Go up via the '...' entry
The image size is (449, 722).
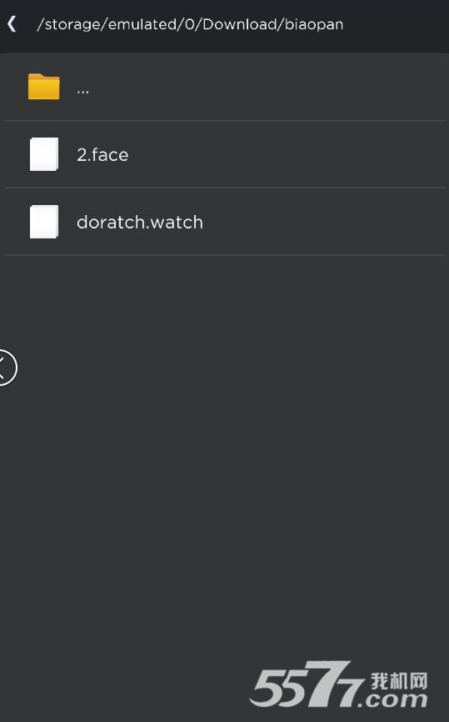(x=82, y=91)
